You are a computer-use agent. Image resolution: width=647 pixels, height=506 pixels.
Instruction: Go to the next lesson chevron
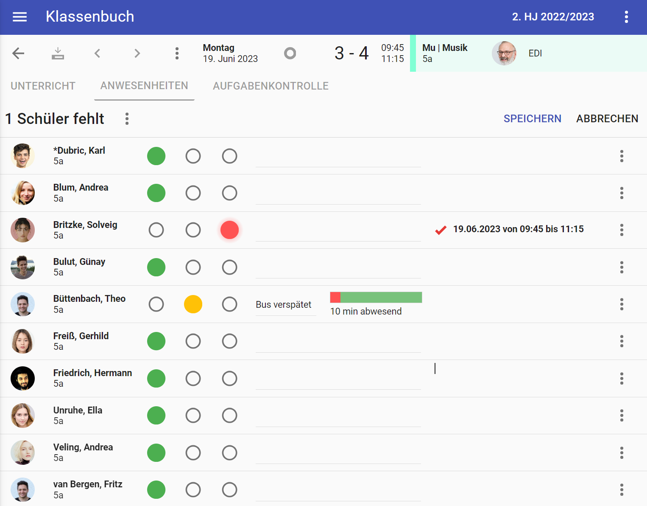(137, 53)
